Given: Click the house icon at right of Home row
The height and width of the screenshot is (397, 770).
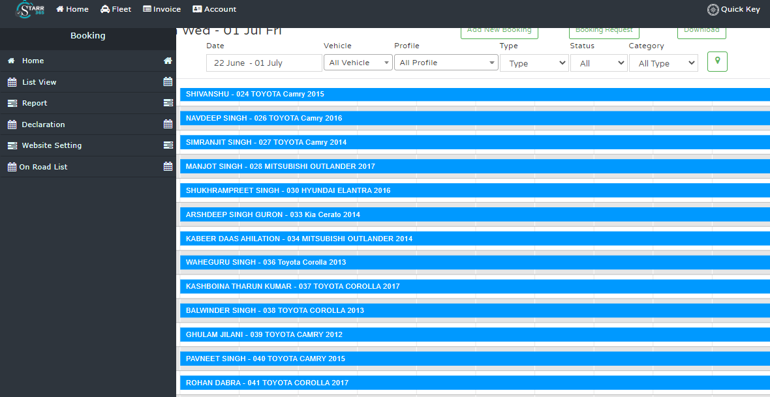Looking at the screenshot, I should pyautogui.click(x=168, y=61).
